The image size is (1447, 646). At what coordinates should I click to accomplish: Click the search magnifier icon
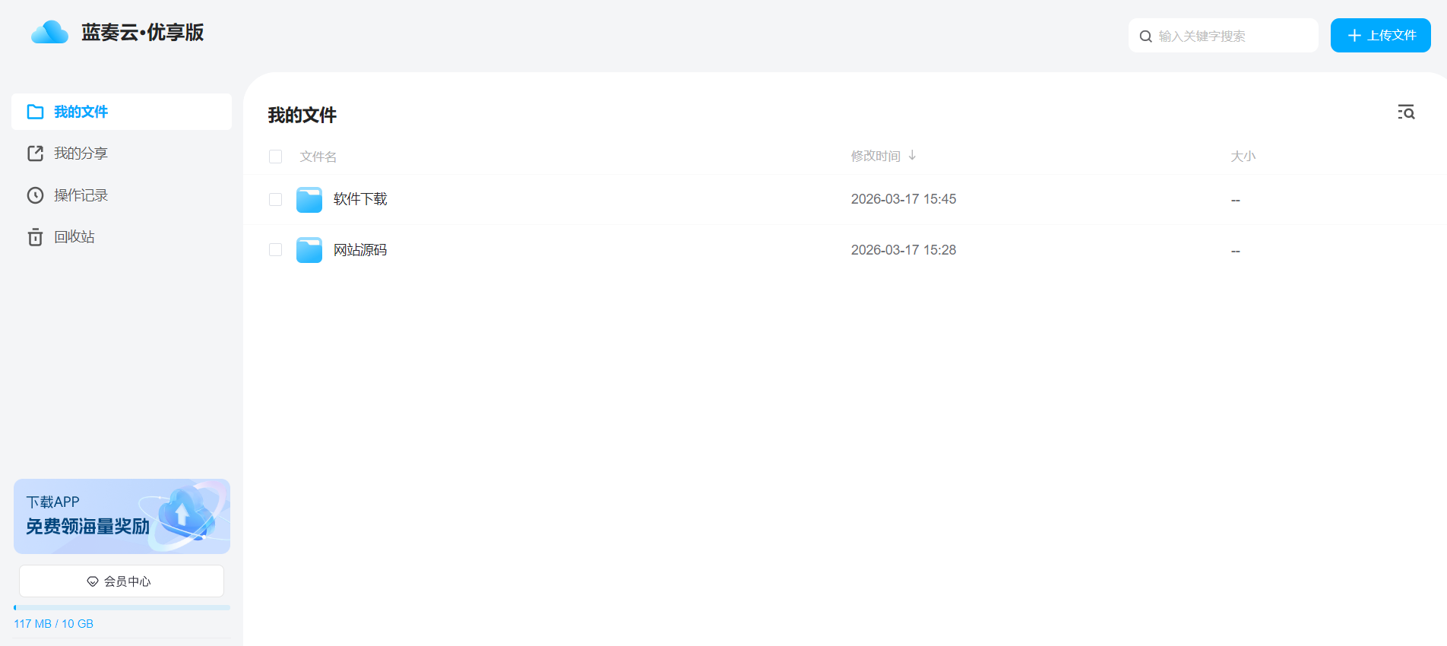coord(1146,36)
